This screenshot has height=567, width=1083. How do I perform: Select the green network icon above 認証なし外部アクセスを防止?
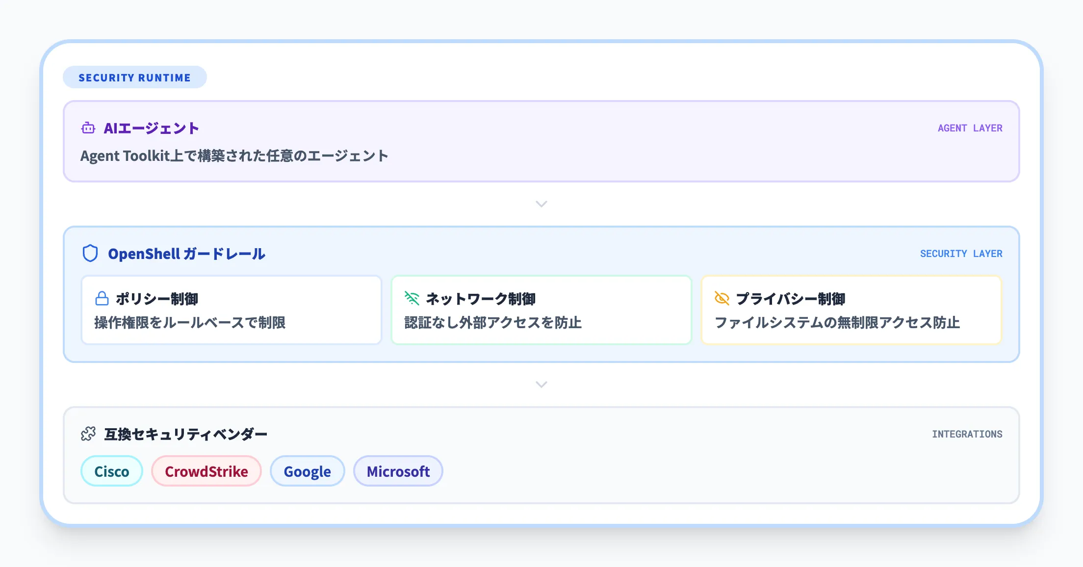pyautogui.click(x=412, y=297)
